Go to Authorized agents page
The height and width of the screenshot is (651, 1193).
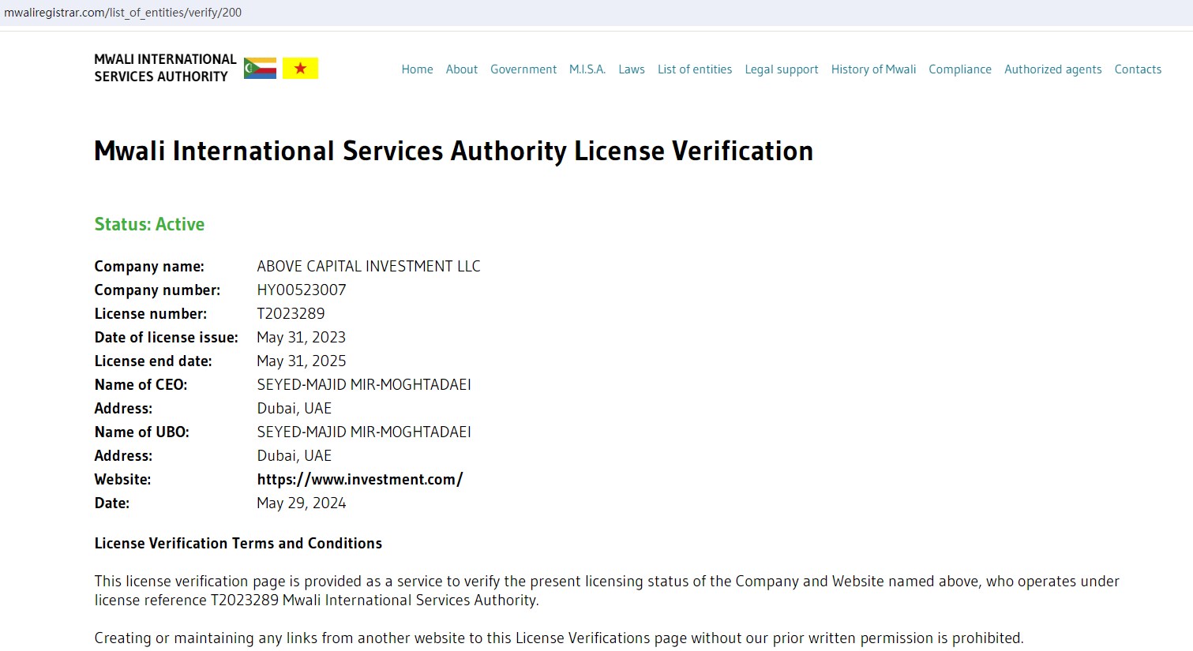tap(1052, 69)
